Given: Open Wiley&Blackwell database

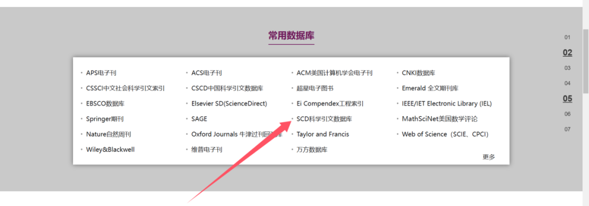Looking at the screenshot, I should [110, 150].
